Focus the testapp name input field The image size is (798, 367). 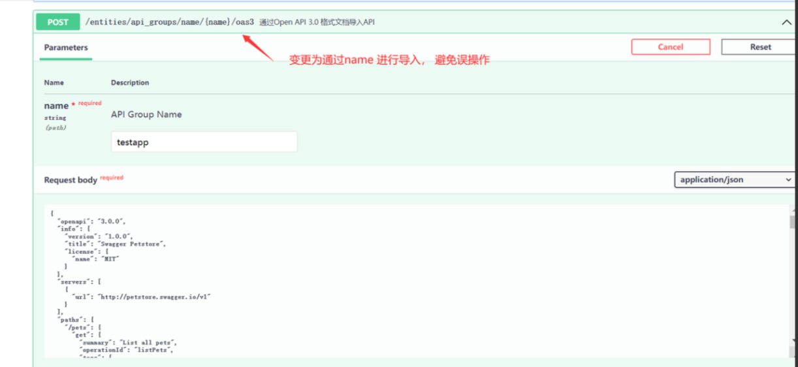pos(204,142)
